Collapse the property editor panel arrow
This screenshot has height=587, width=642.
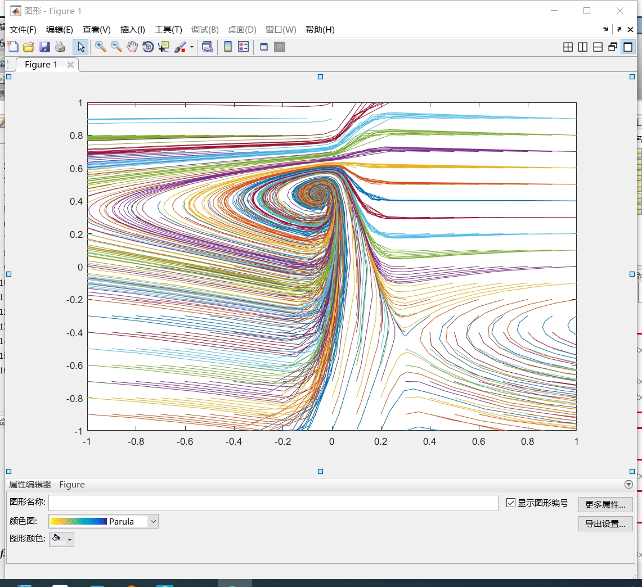point(629,484)
